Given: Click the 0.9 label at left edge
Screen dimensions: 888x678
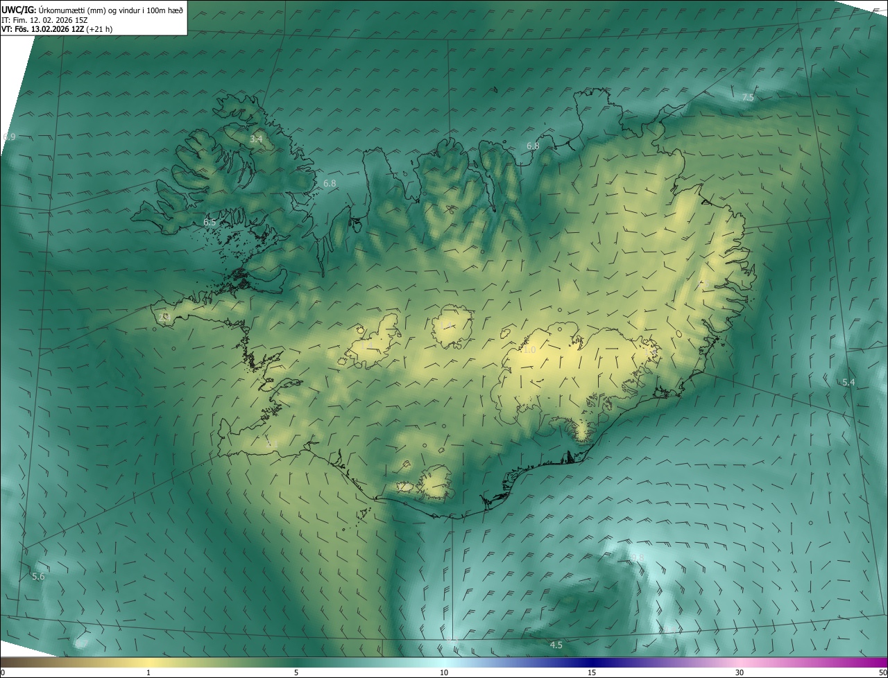Looking at the screenshot, I should [x=9, y=137].
